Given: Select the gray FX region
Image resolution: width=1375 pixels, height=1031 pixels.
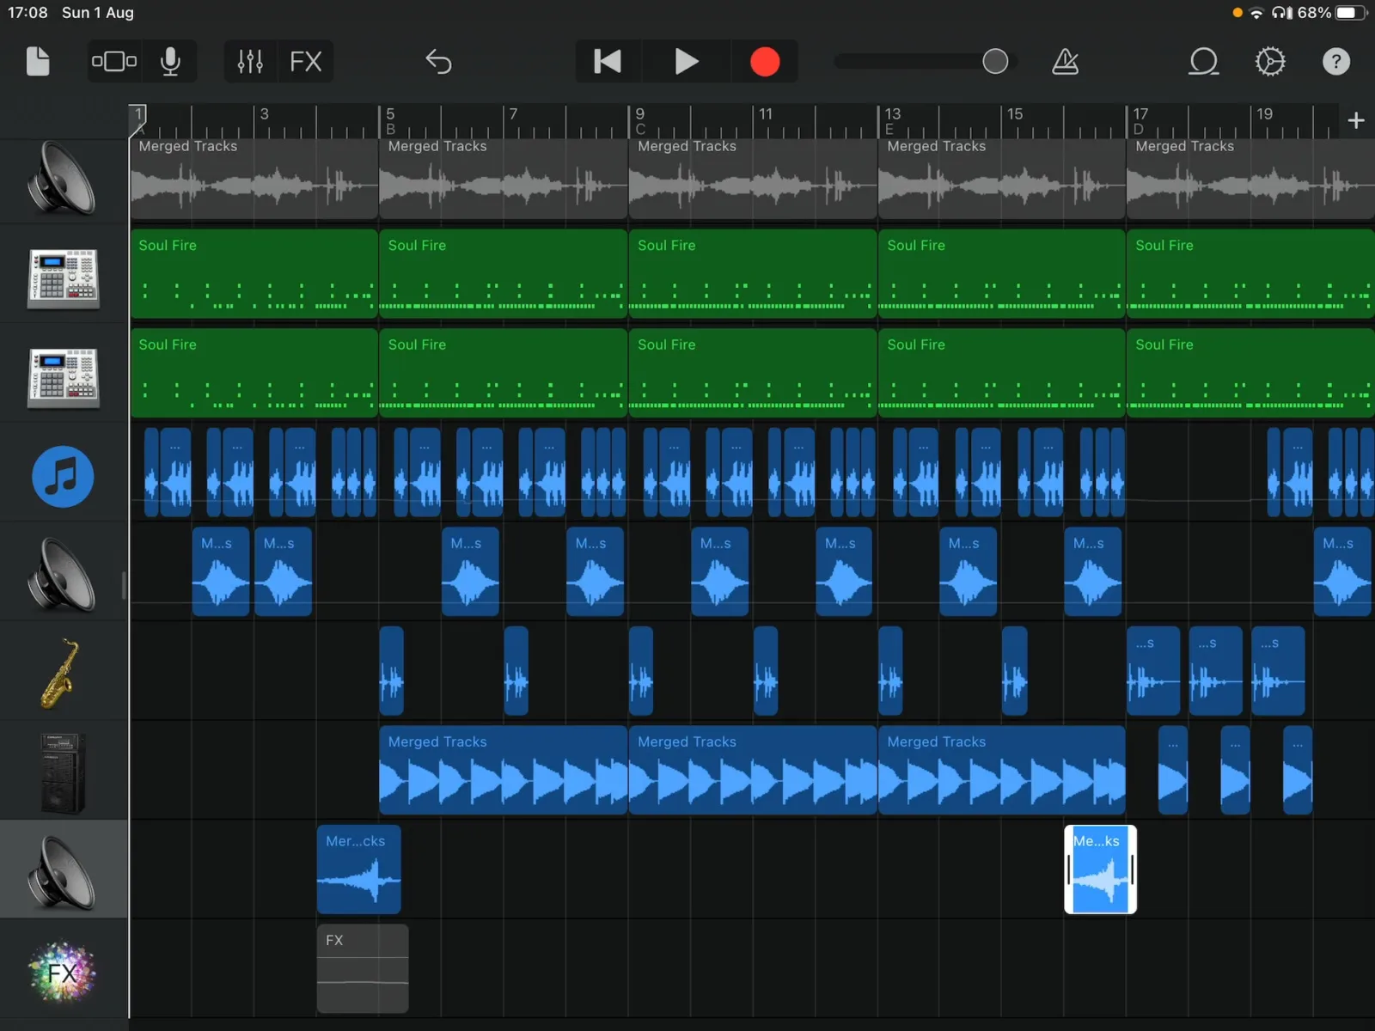Looking at the screenshot, I should (363, 968).
